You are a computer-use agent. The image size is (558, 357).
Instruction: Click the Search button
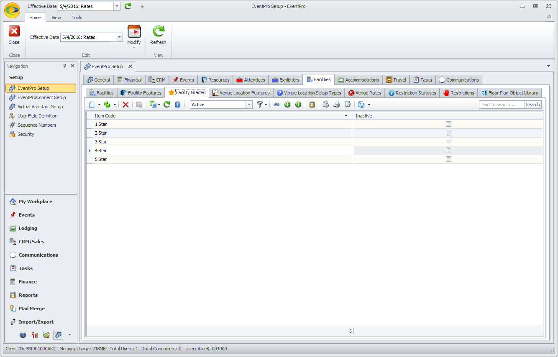533,105
